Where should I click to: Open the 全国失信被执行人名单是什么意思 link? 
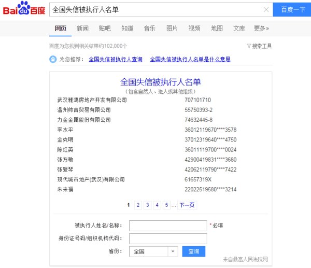click(x=190, y=59)
